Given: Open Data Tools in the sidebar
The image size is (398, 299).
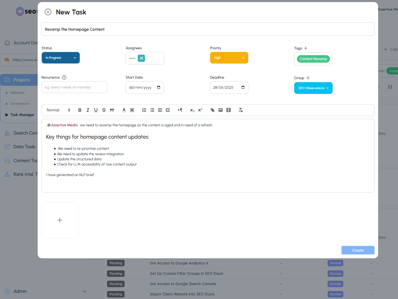Looking at the screenshot, I should coord(24,147).
